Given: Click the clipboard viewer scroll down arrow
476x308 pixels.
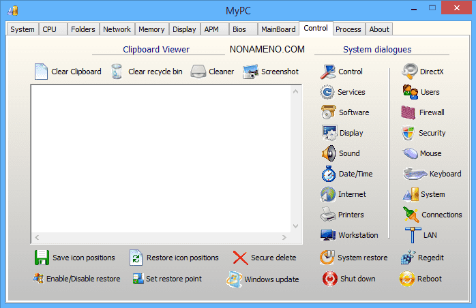Looking at the screenshot, I should [x=296, y=226].
